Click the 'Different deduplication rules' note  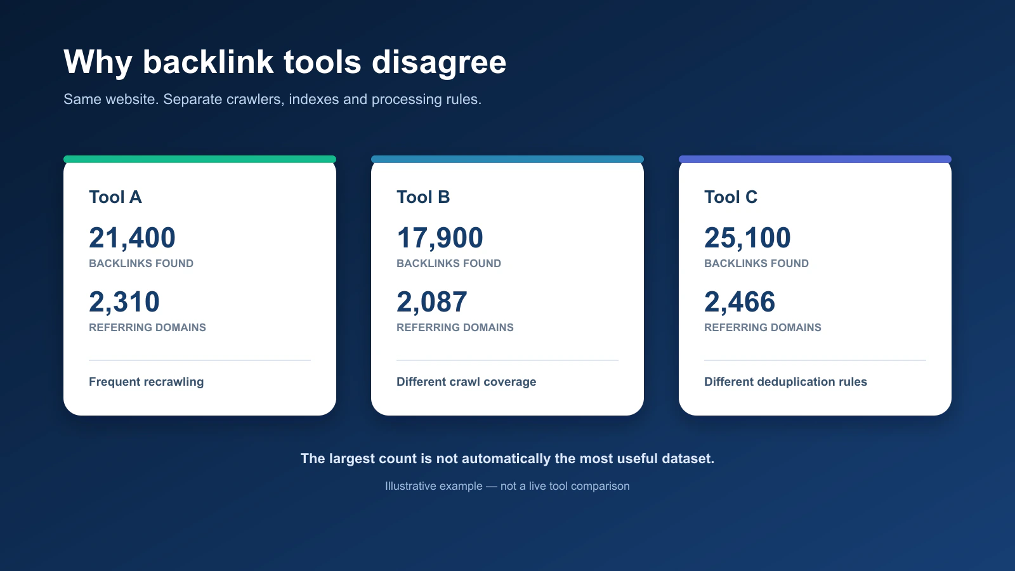pyautogui.click(x=785, y=382)
